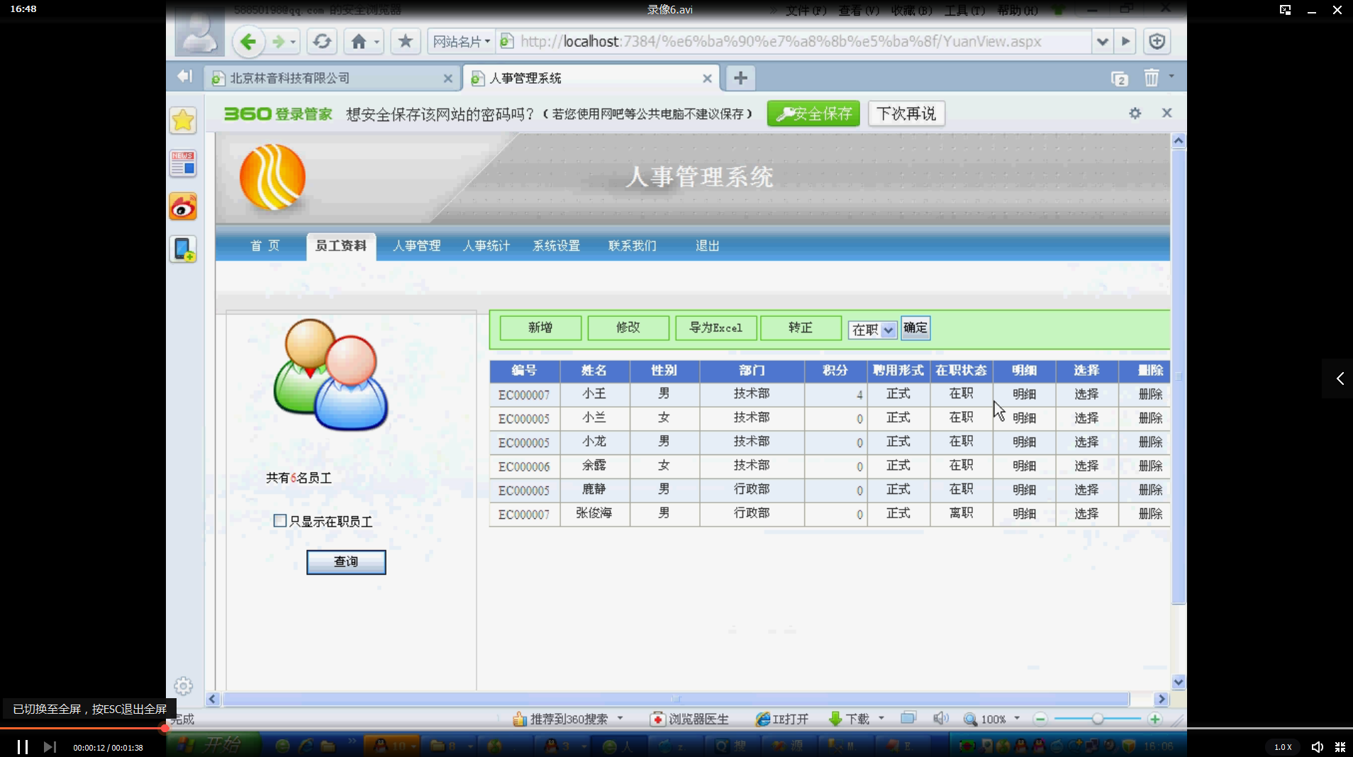This screenshot has height=757, width=1353.
Task: Open 明细 for employee 小王
Action: (x=1024, y=394)
